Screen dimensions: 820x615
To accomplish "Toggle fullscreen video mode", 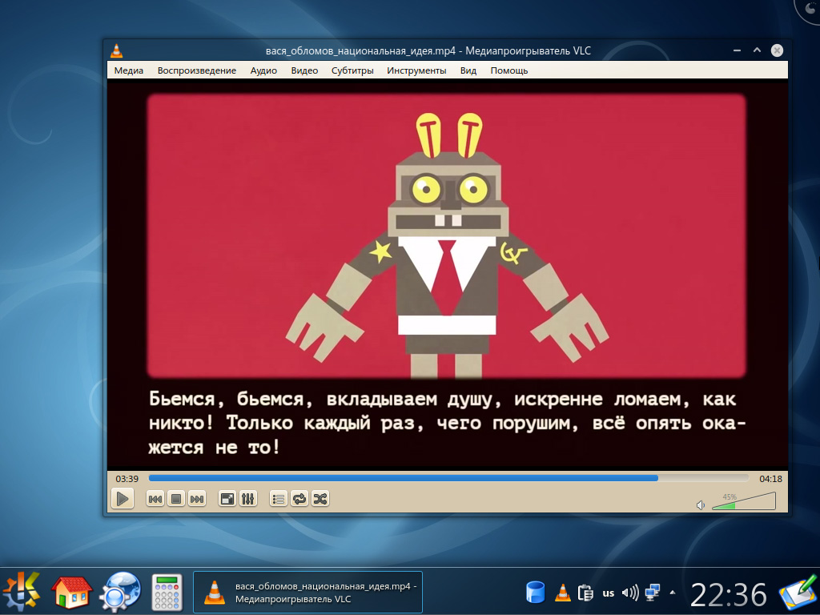I will pyautogui.click(x=227, y=499).
